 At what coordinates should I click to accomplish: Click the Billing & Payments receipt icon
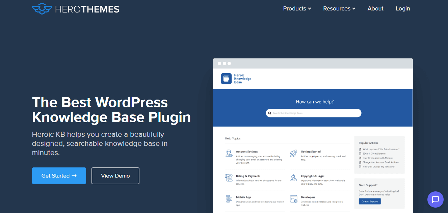[x=229, y=178]
